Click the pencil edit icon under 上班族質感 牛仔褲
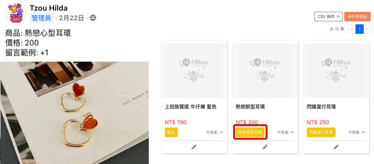The image size is (374, 164). [194, 147]
